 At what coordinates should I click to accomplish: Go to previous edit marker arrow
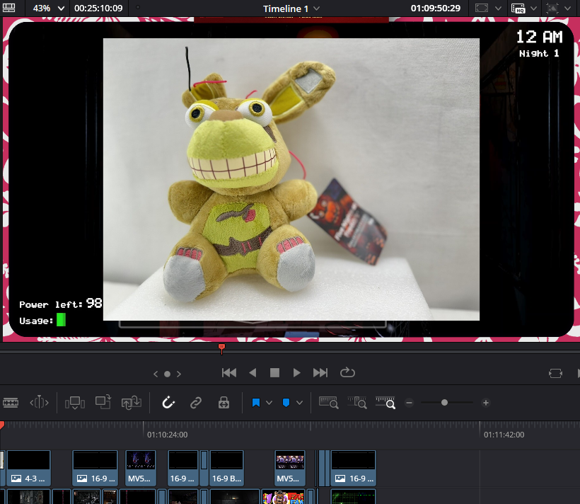pyautogui.click(x=156, y=374)
